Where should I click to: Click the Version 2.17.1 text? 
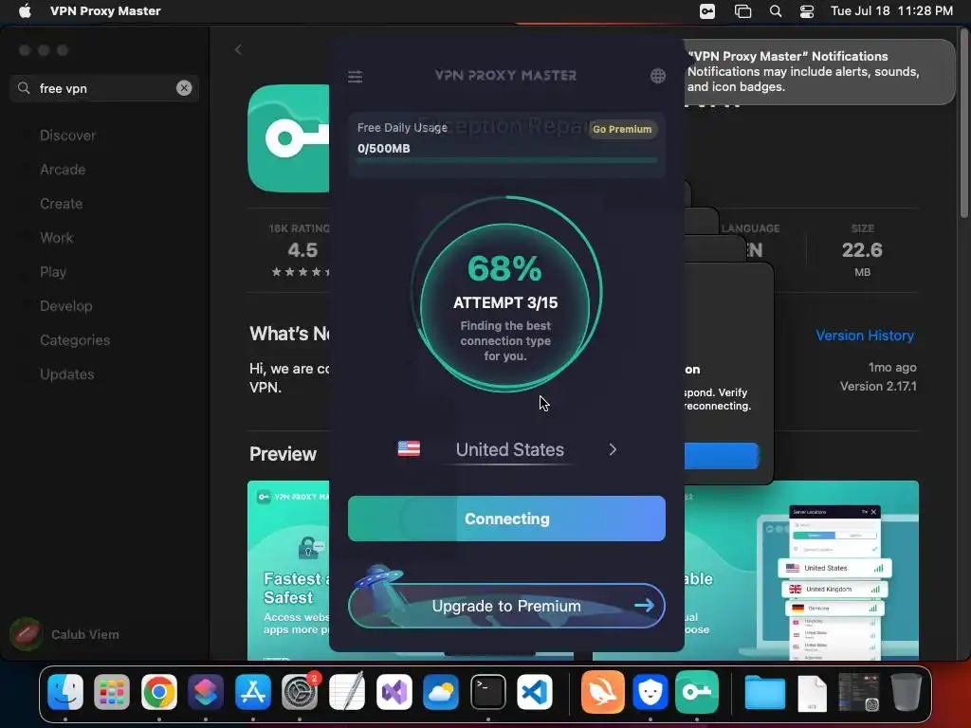click(878, 387)
